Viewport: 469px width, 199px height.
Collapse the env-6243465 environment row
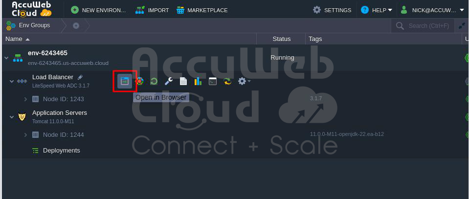(6, 58)
